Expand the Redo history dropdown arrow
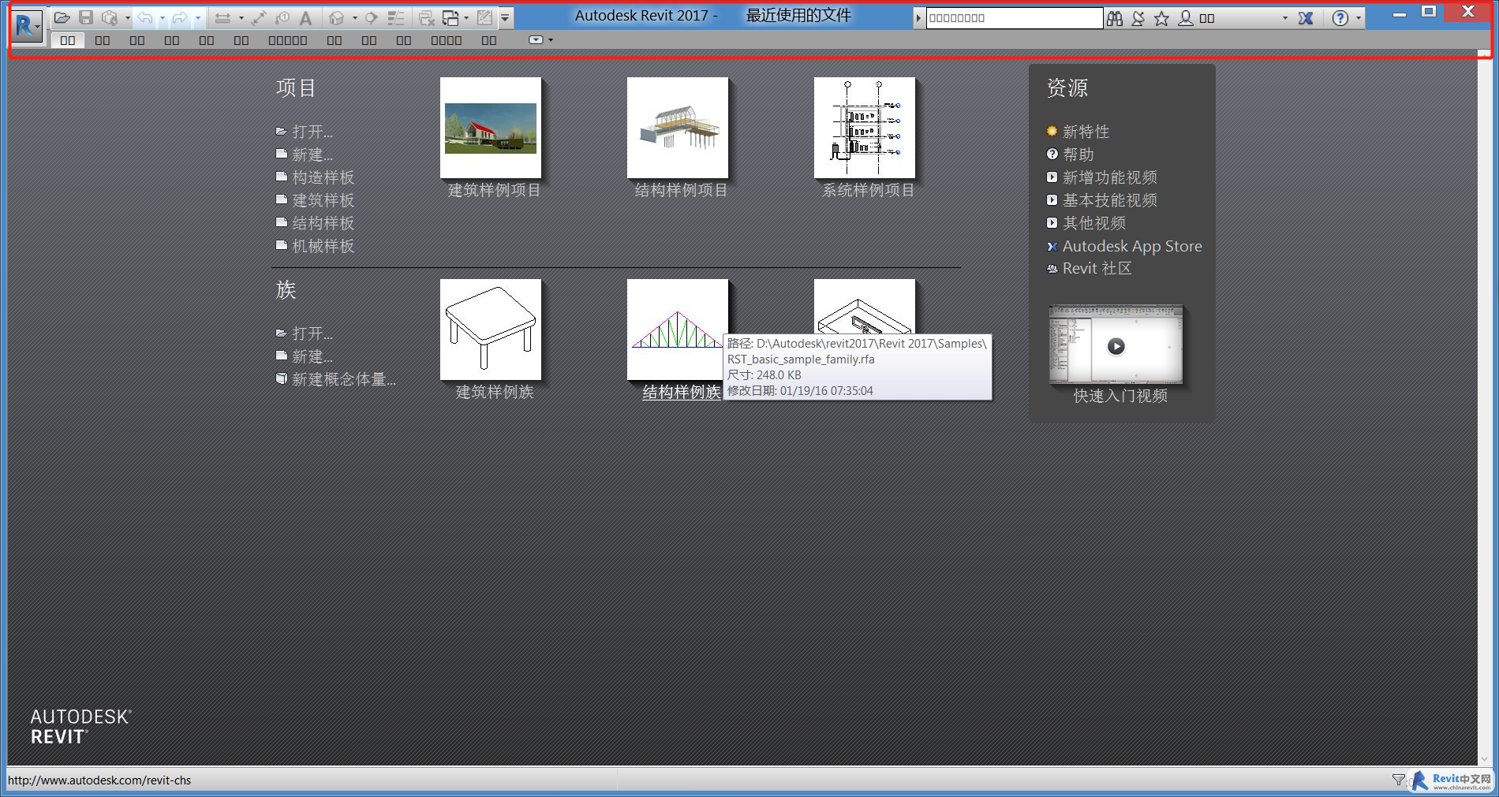 [x=197, y=17]
